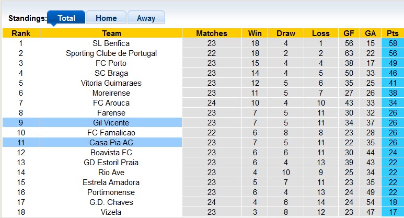Click the highlighted Gil Vicente row
Image resolution: width=404 pixels, height=218 pixels.
(x=111, y=122)
